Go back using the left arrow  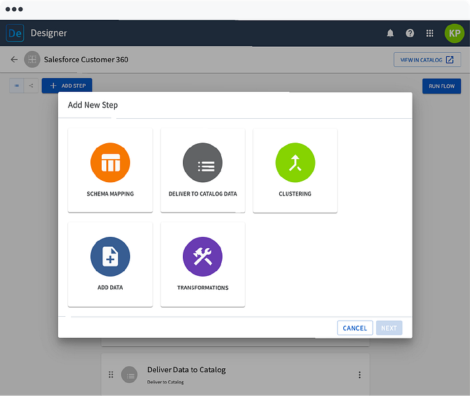[14, 59]
